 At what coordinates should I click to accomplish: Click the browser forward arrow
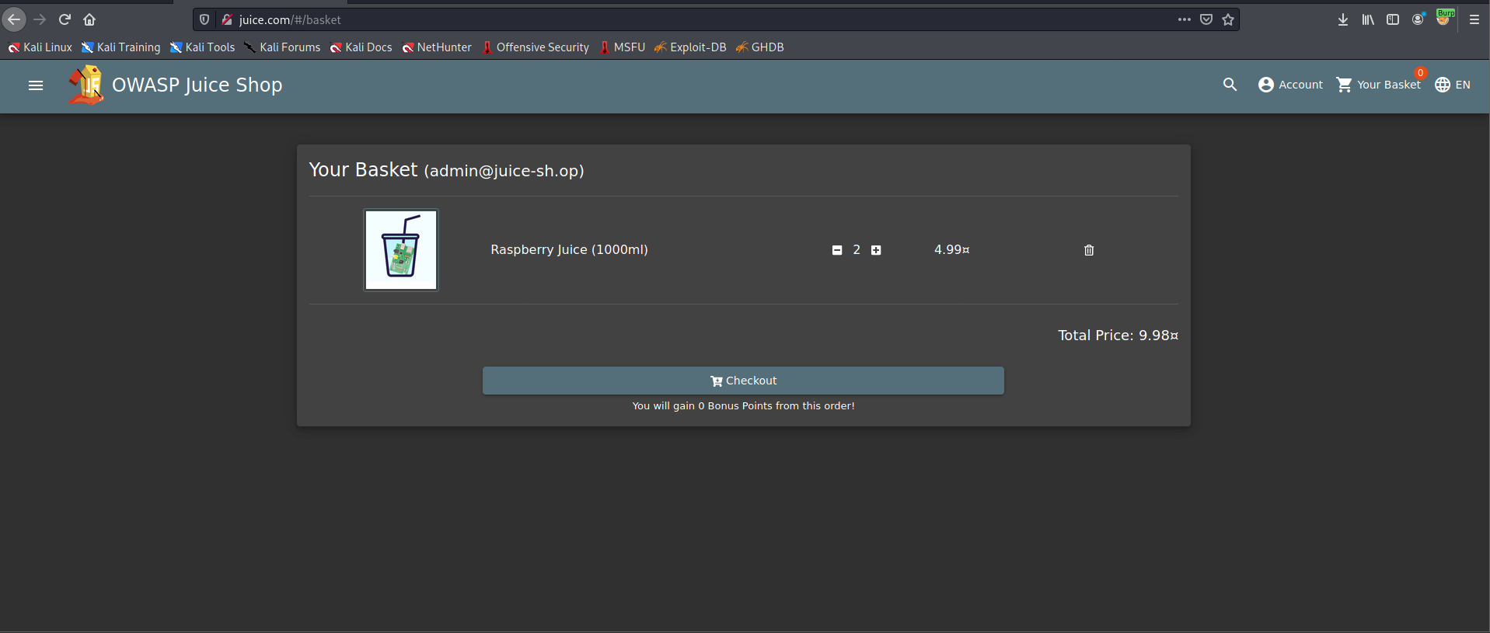[40, 19]
